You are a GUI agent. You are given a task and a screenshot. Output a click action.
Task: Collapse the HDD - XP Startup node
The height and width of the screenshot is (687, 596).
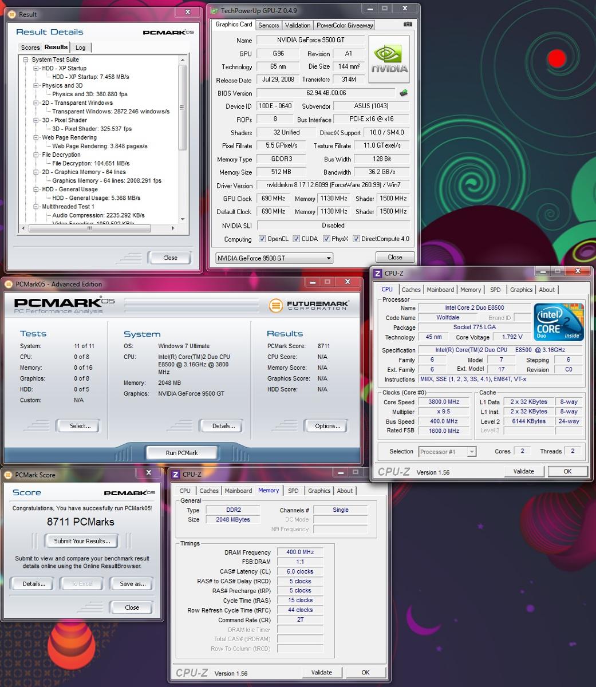36,68
